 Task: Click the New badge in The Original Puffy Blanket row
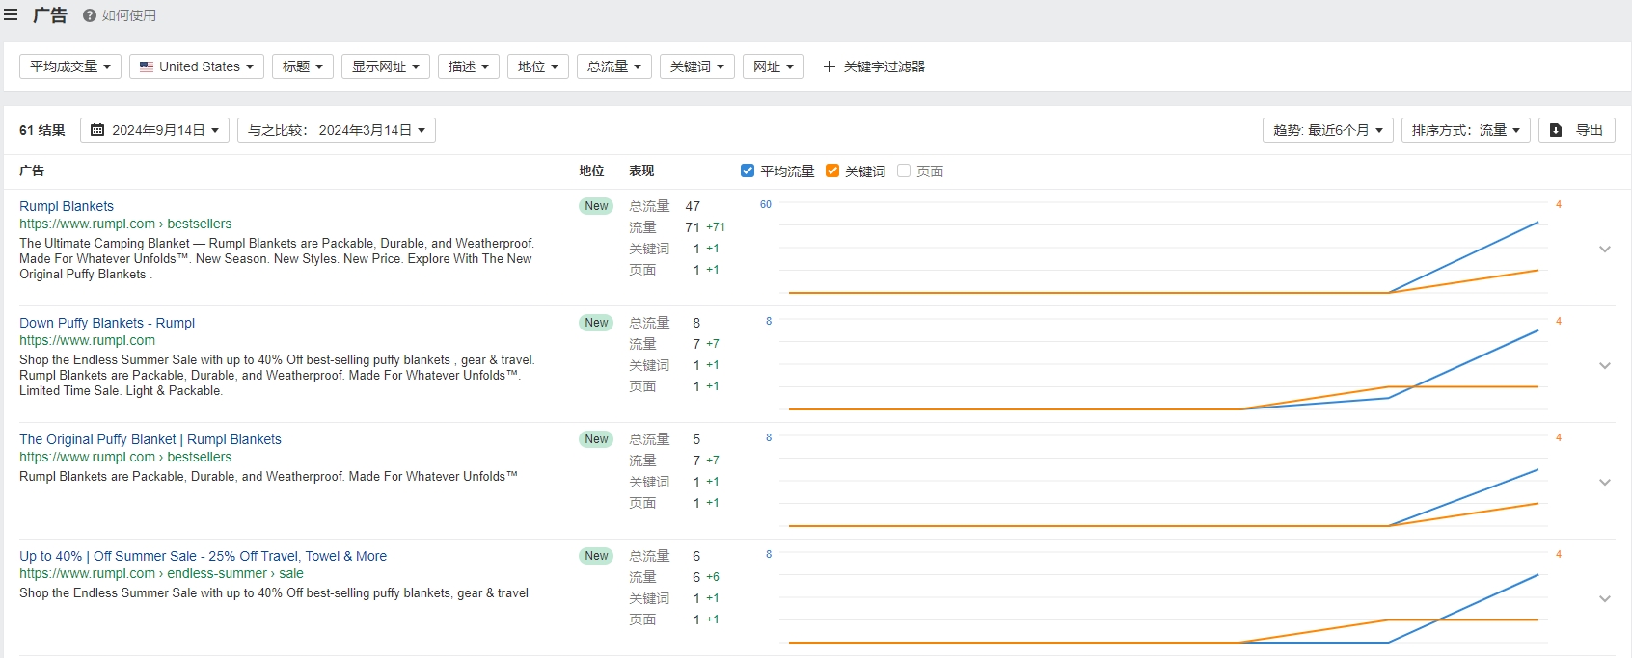[596, 439]
